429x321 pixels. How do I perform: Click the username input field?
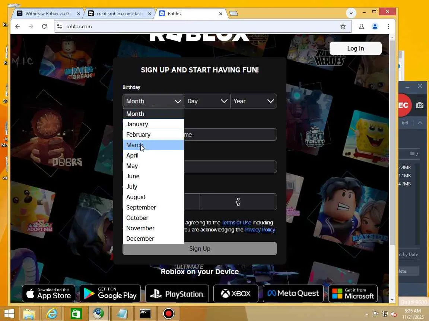pyautogui.click(x=231, y=134)
